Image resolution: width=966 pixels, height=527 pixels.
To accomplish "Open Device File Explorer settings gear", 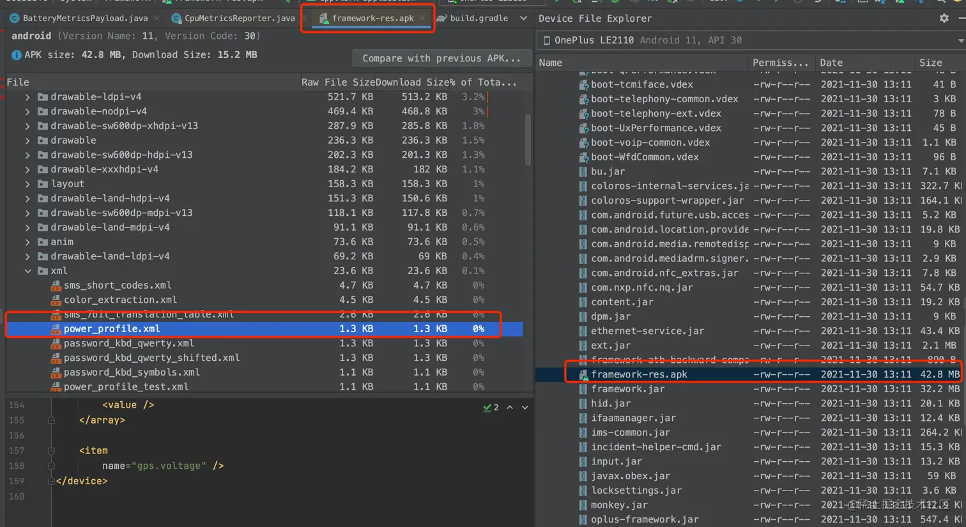I will pyautogui.click(x=944, y=19).
